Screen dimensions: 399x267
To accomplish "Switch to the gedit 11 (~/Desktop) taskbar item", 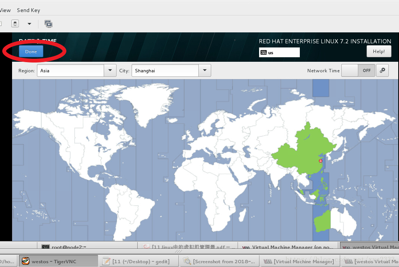I will (x=139, y=261).
